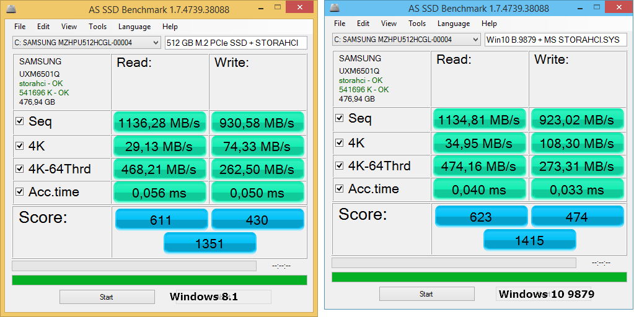Select the 923,02 MB/s Seq write result
The image size is (634, 317).
[x=578, y=119]
